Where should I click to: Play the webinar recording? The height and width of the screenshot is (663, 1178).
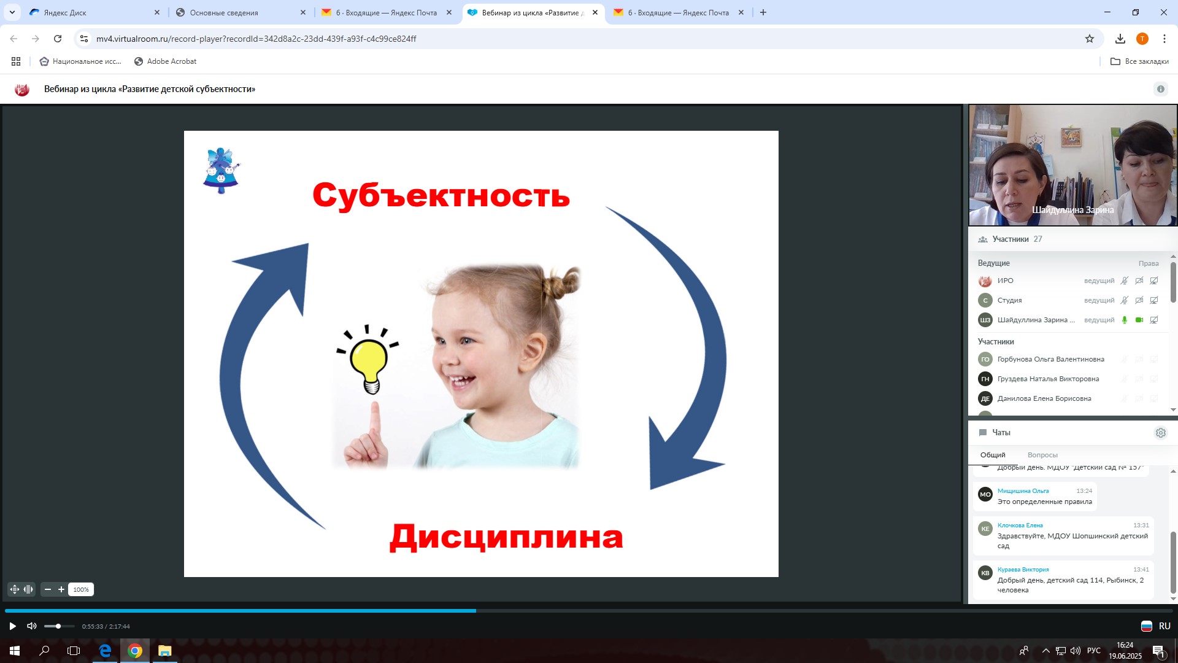(12, 626)
